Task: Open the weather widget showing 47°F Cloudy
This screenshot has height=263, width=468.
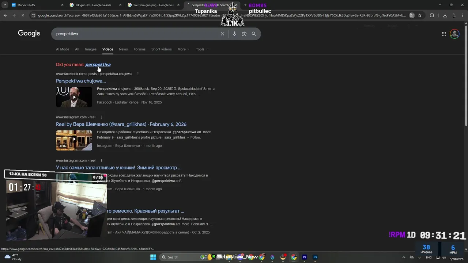Action: tap(13, 257)
